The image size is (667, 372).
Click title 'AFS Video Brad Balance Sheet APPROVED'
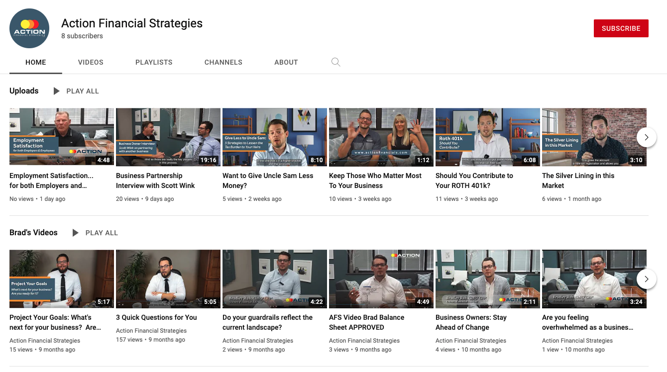click(x=367, y=322)
